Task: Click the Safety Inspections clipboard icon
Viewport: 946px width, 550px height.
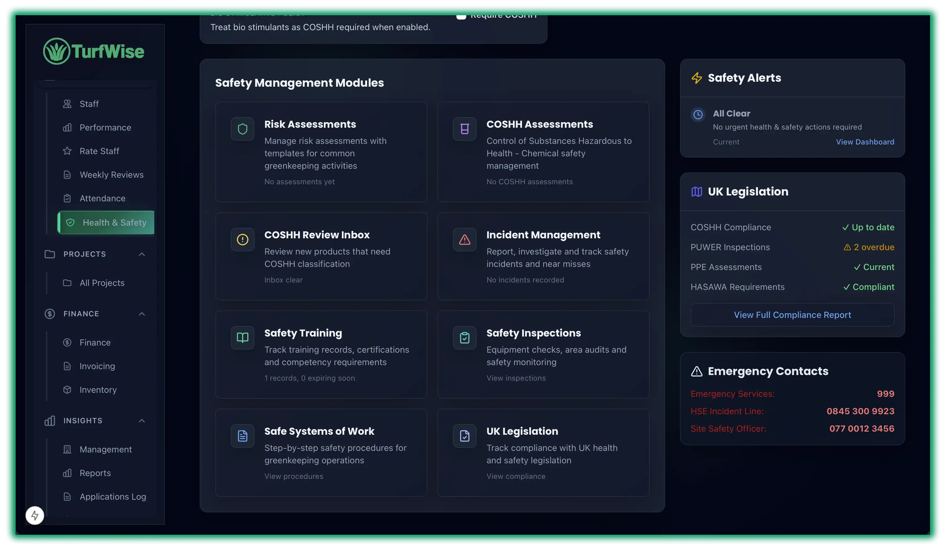Action: (464, 337)
